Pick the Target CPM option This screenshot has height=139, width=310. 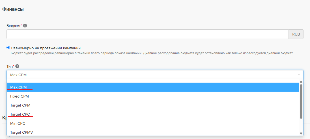coord(20,105)
